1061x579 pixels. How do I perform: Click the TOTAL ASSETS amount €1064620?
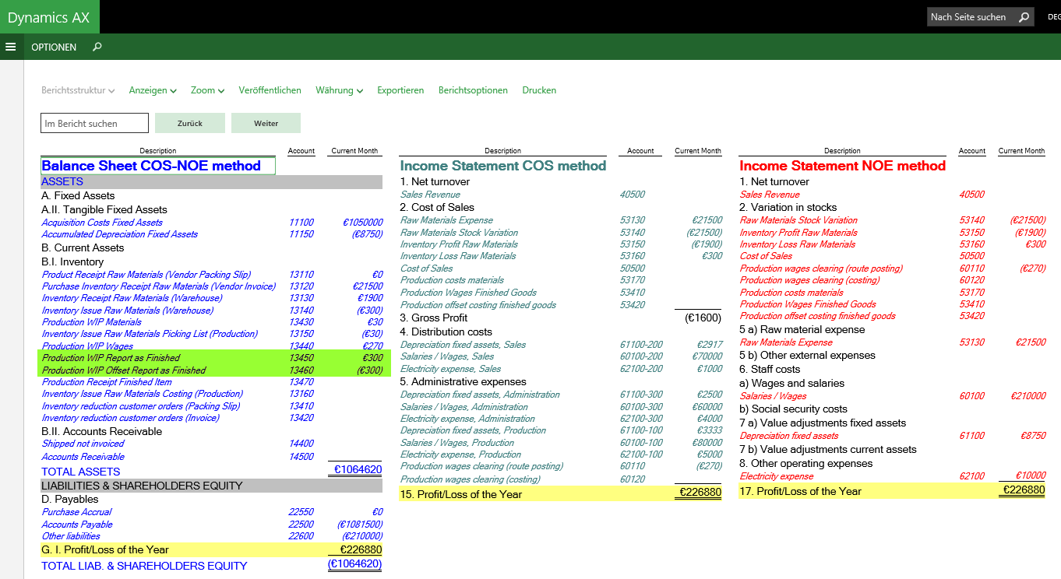coord(358,470)
